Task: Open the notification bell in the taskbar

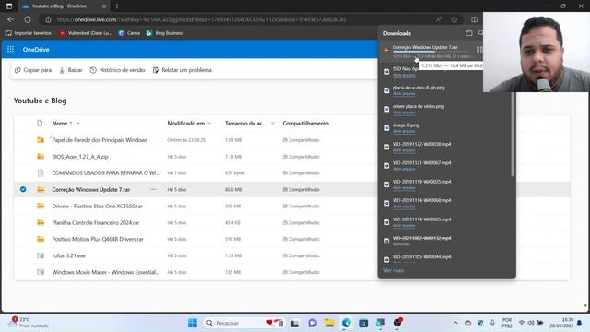Action: point(580,323)
